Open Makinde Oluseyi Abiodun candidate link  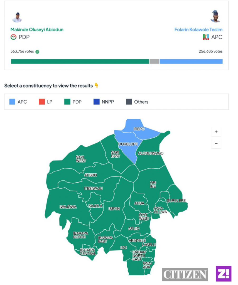coord(37,30)
